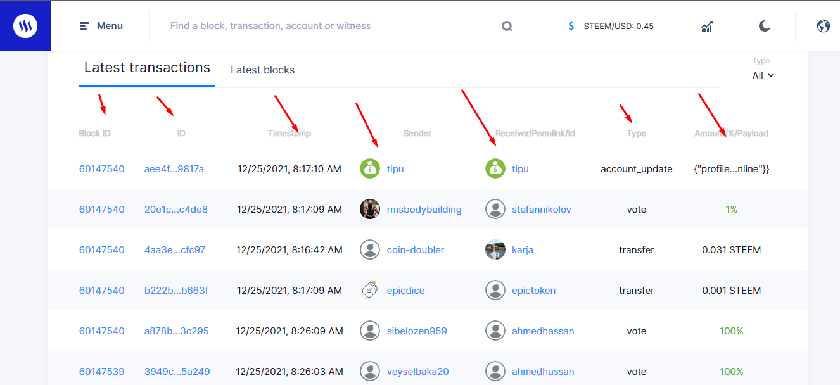Expand the Type All dropdown
840x385 pixels.
pyautogui.click(x=763, y=75)
